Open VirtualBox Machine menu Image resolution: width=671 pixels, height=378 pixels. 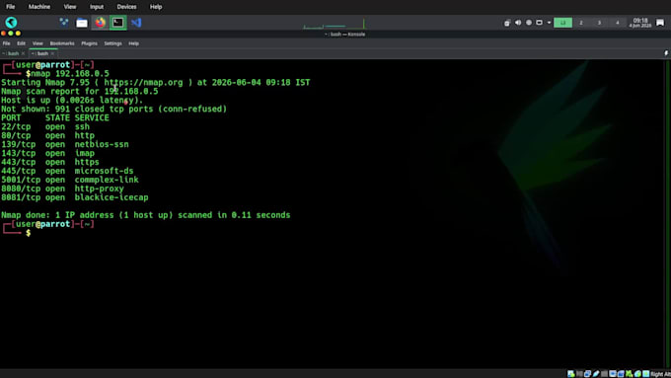point(39,7)
